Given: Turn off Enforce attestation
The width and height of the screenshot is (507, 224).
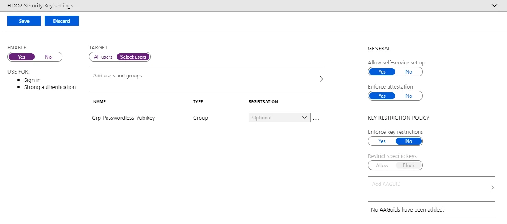Looking at the screenshot, I should [409, 96].
